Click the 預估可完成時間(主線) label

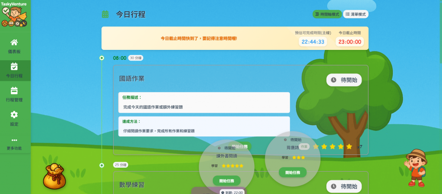313,33
